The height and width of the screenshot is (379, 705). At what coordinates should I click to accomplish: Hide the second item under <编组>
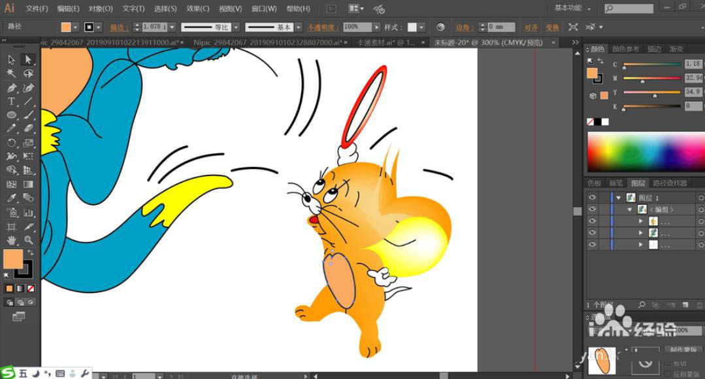pos(592,233)
